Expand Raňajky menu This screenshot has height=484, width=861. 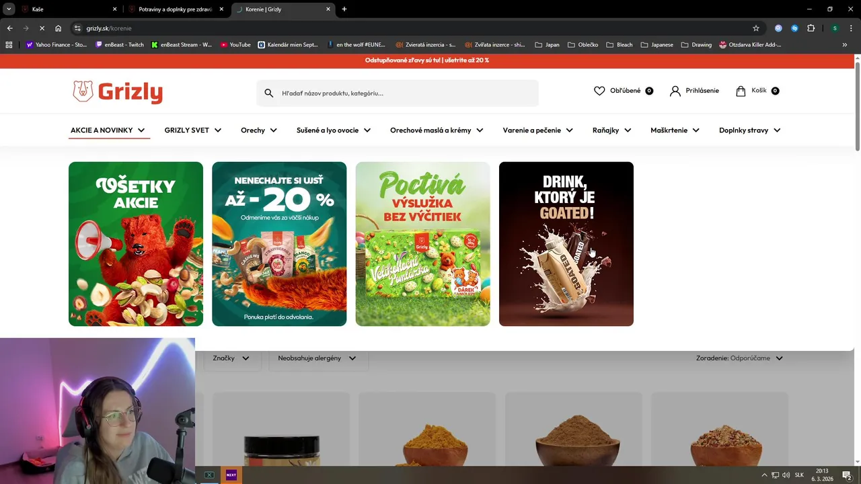612,130
